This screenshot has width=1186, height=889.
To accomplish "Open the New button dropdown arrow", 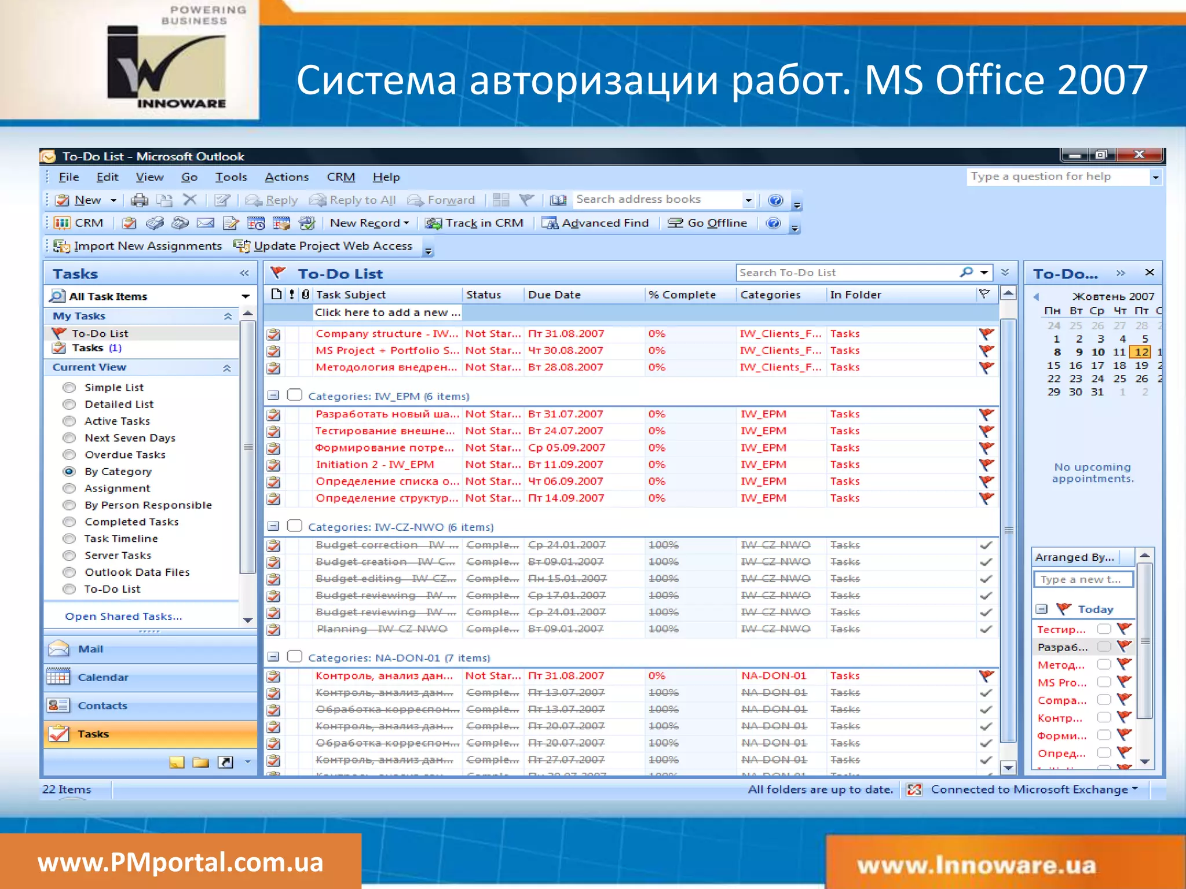I will pos(114,201).
